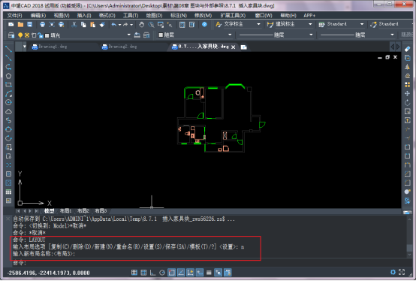Toggle ortho mode in the status bar
This screenshot has height=281, width=416.
[152, 273]
